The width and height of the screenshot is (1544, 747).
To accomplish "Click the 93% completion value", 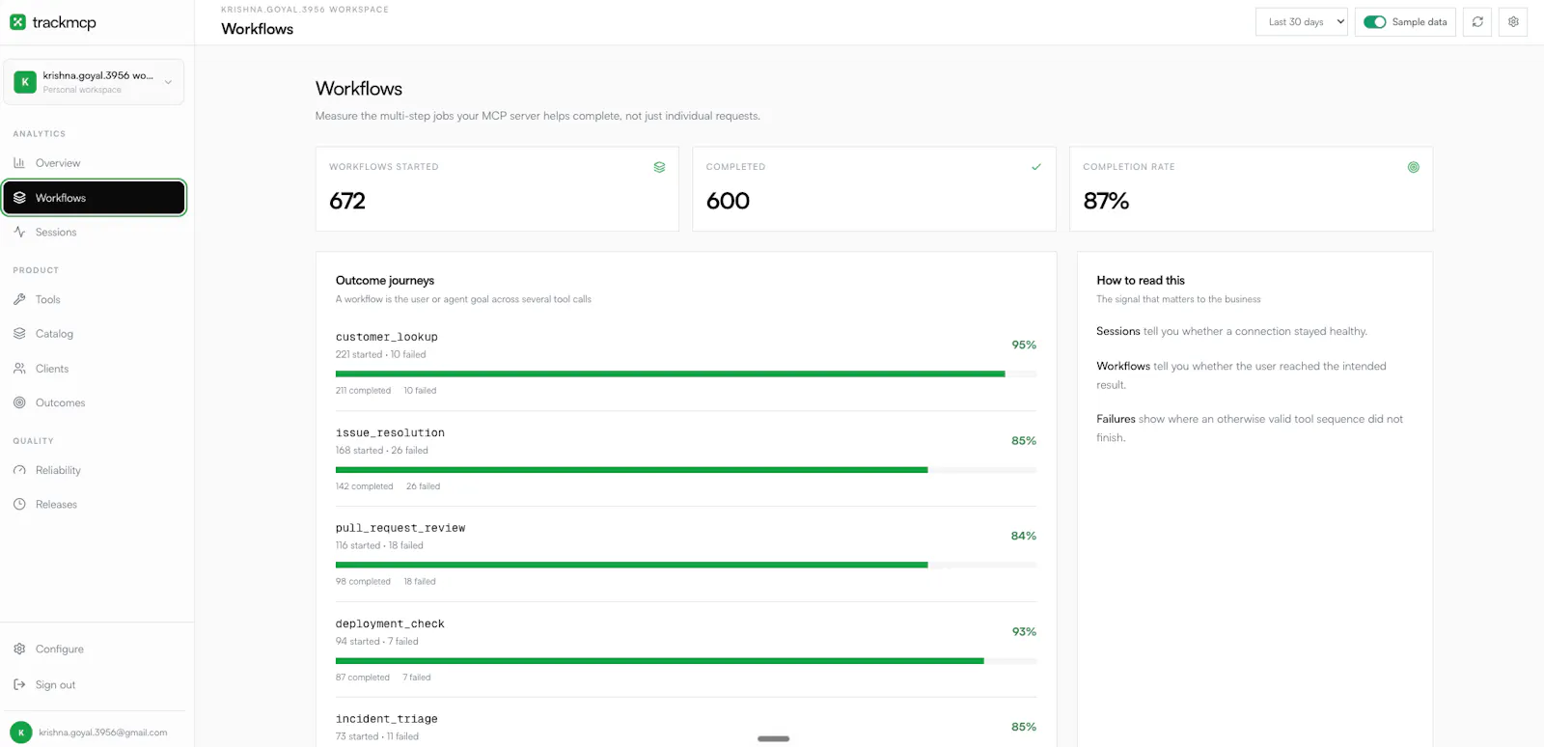I will [x=1024, y=632].
